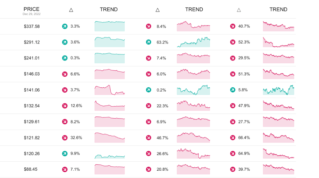Click the last TREND column header

click(x=278, y=10)
